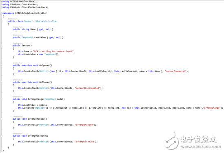Click the XSocketController base class name

point(46,21)
